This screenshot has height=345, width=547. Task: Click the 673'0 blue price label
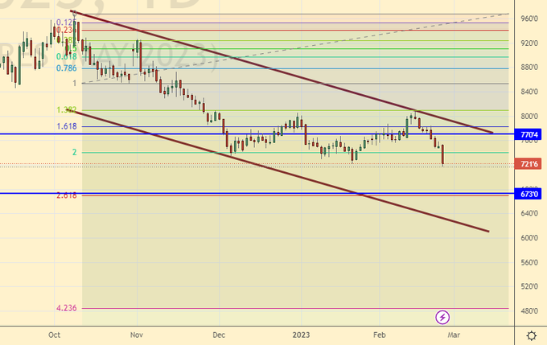(529, 194)
